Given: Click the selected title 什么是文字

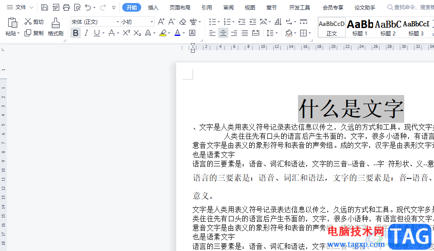Looking at the screenshot, I should 351,108.
